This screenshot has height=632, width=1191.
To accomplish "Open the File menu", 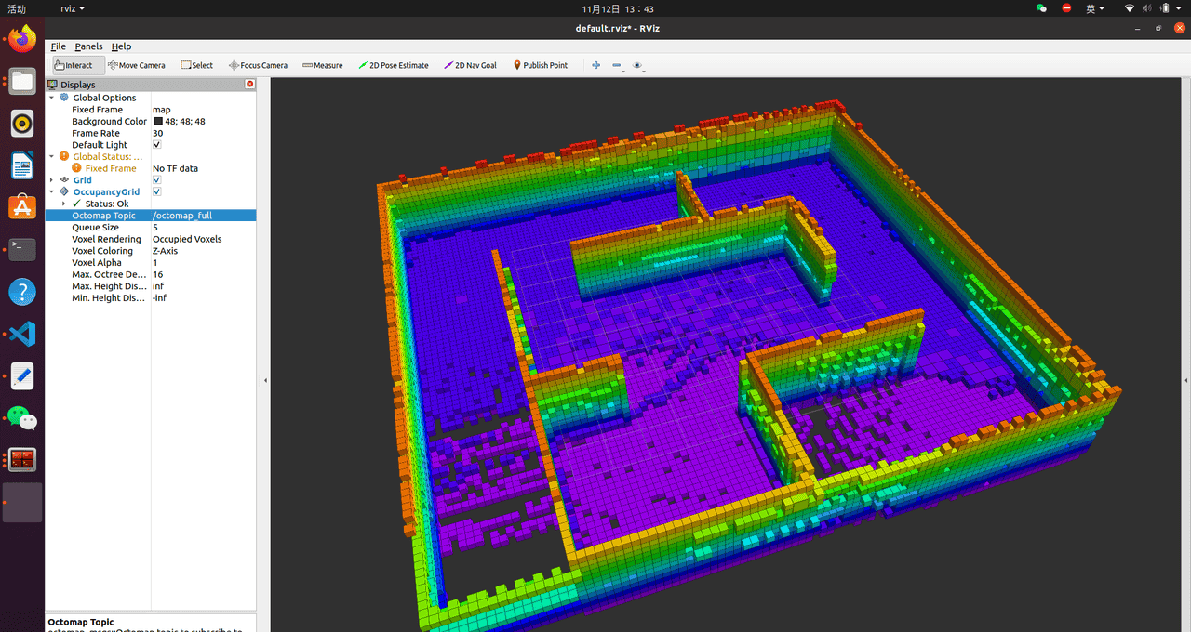I will click(58, 46).
